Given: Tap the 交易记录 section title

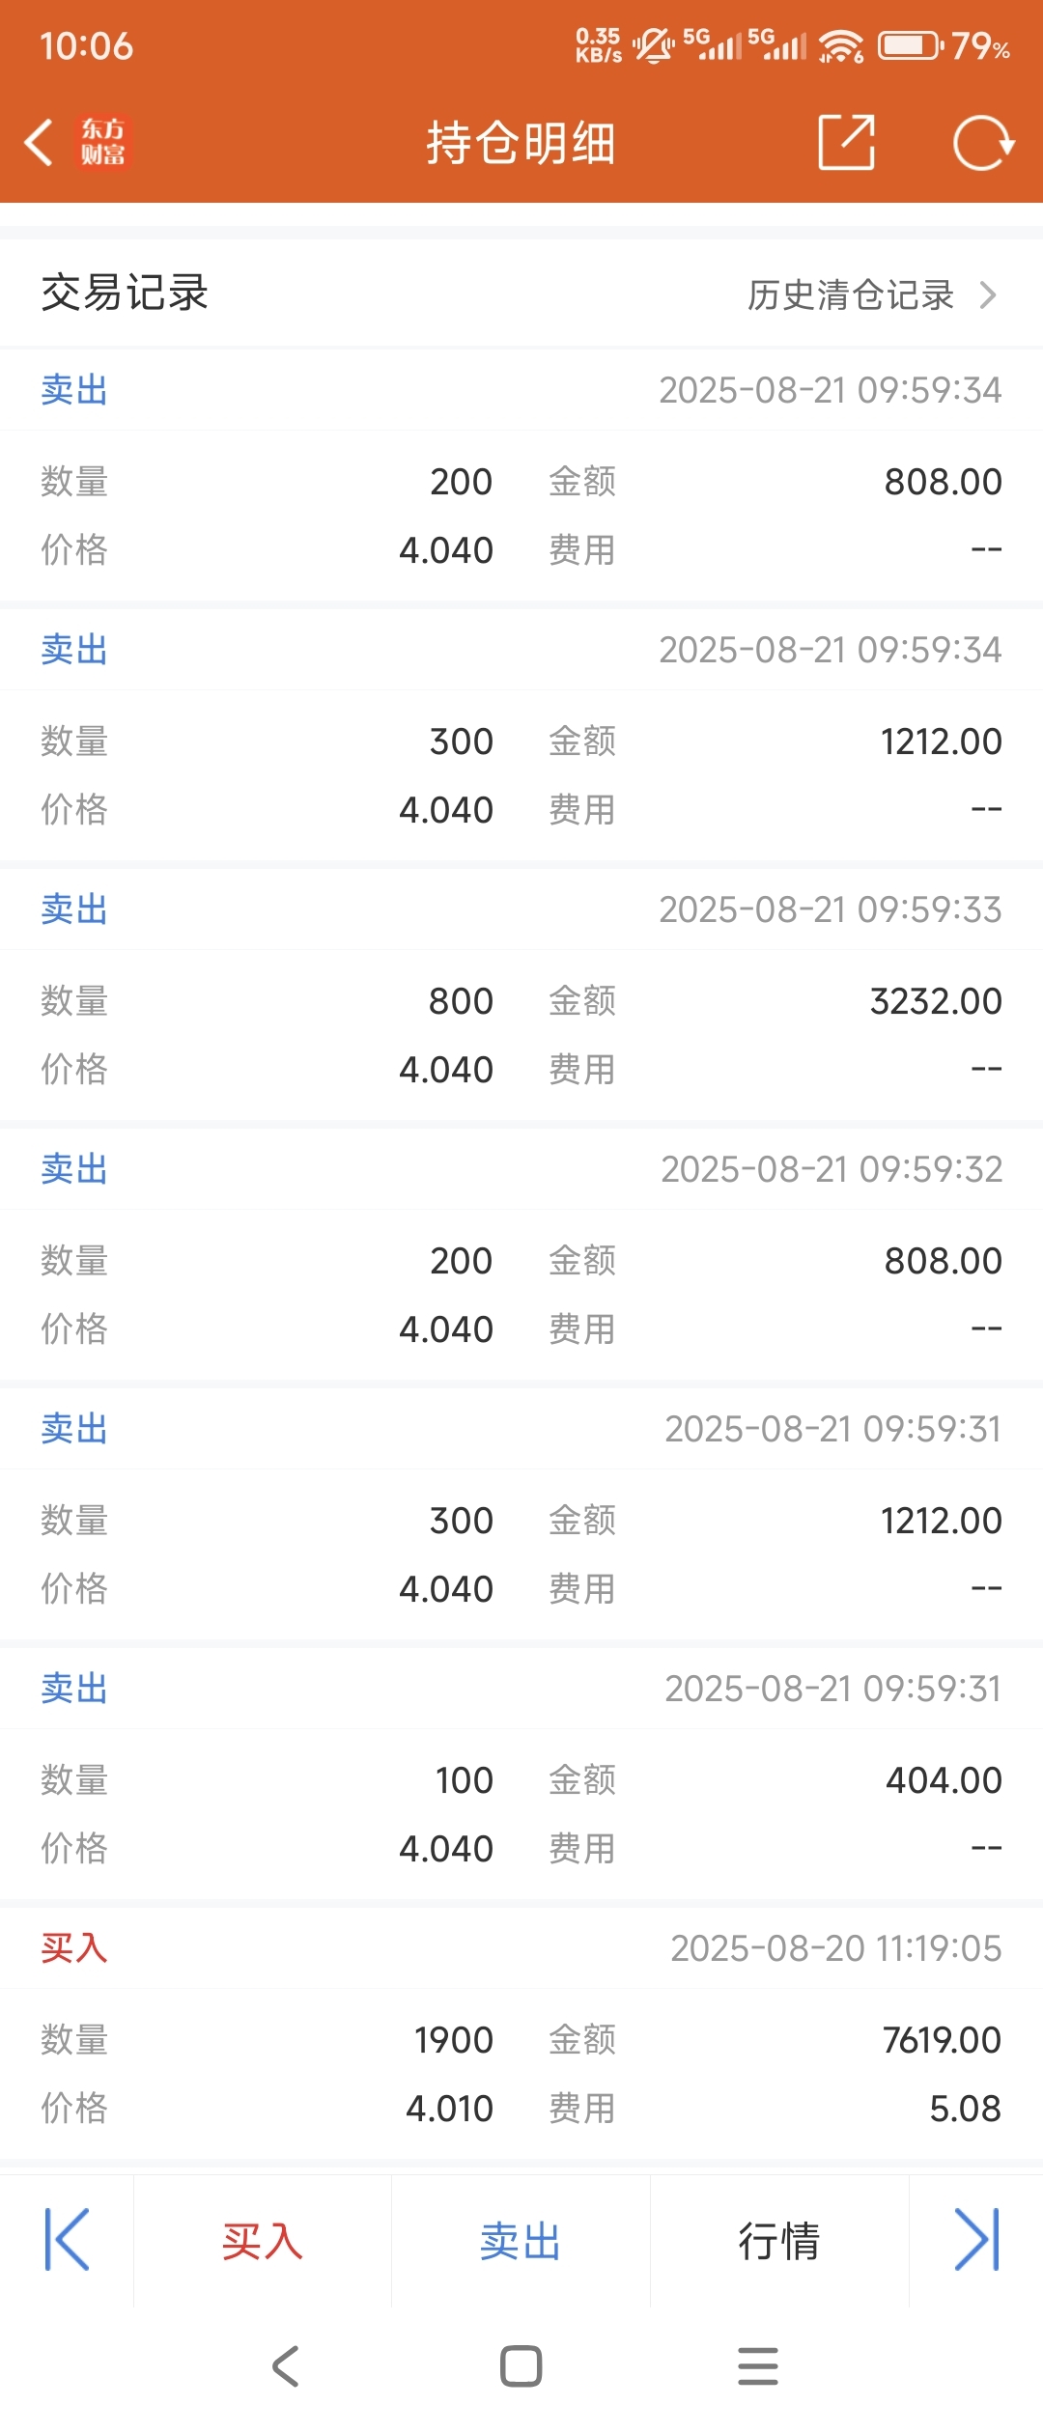Looking at the screenshot, I should pyautogui.click(x=125, y=293).
